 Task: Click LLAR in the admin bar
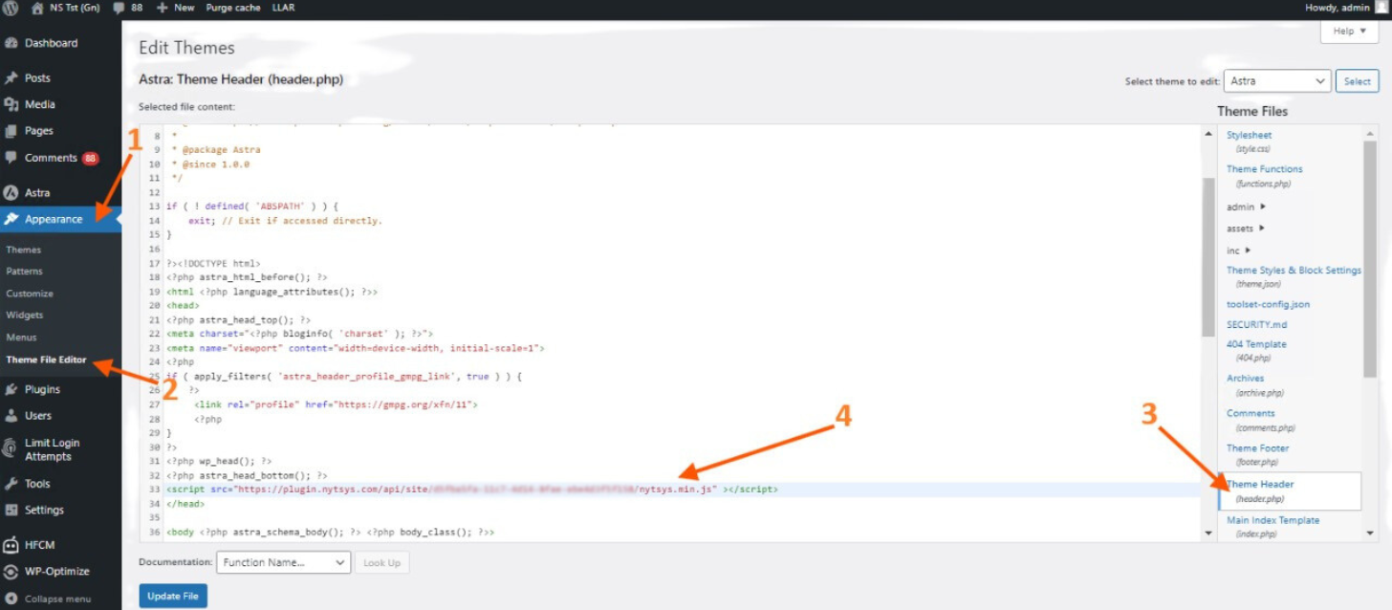[283, 8]
